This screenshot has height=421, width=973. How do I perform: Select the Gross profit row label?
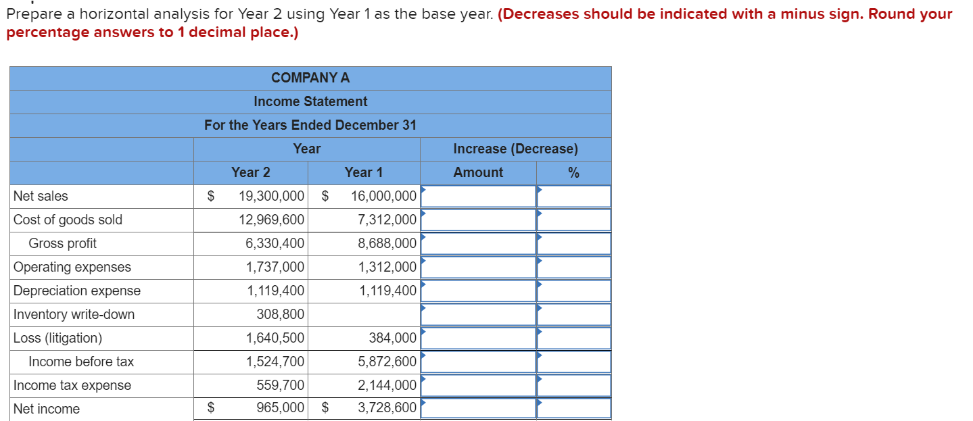point(62,243)
